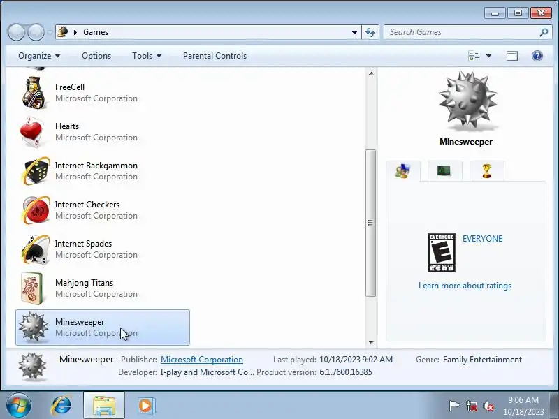Image resolution: width=559 pixels, height=419 pixels.
Task: Select the Internet Checkers icon
Action: click(x=35, y=210)
